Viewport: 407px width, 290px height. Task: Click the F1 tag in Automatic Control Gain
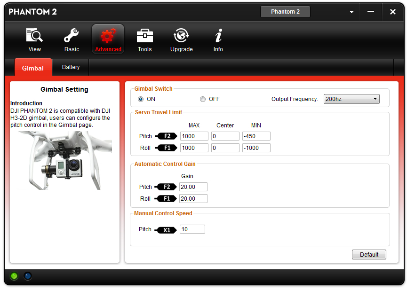point(166,199)
